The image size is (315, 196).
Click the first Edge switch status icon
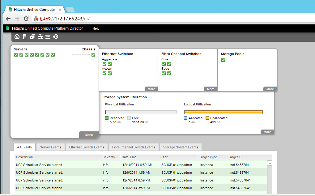(164, 73)
